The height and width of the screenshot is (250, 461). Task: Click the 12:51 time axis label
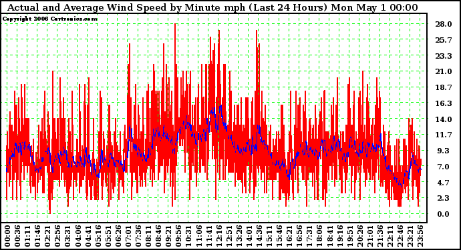pos(228,236)
